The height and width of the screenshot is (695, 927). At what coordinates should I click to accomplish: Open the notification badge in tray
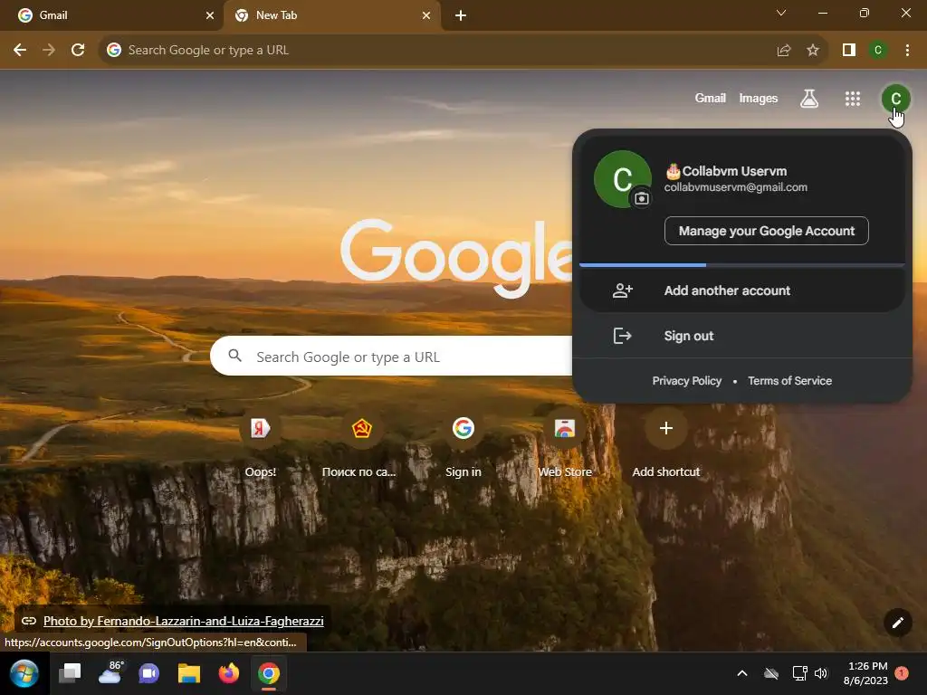click(902, 673)
